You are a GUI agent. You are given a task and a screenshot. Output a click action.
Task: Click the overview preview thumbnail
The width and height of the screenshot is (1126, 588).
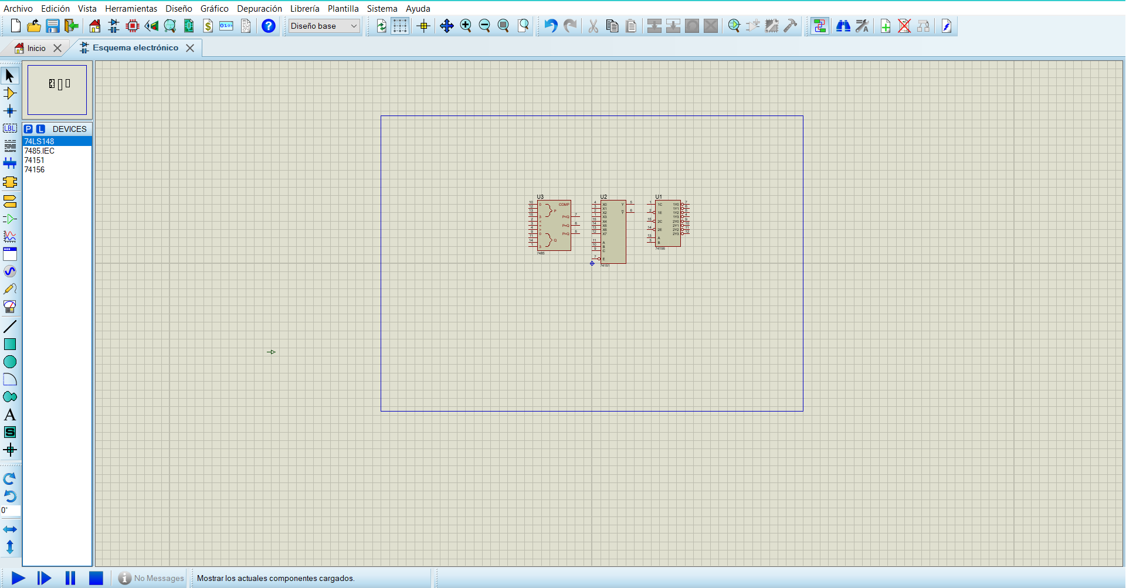pyautogui.click(x=57, y=90)
